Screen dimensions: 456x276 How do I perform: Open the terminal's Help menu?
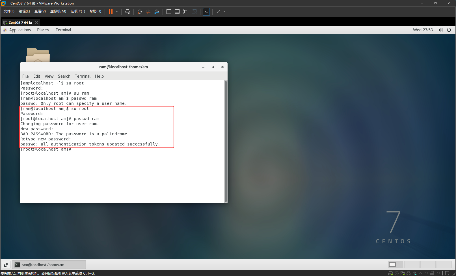coord(99,76)
